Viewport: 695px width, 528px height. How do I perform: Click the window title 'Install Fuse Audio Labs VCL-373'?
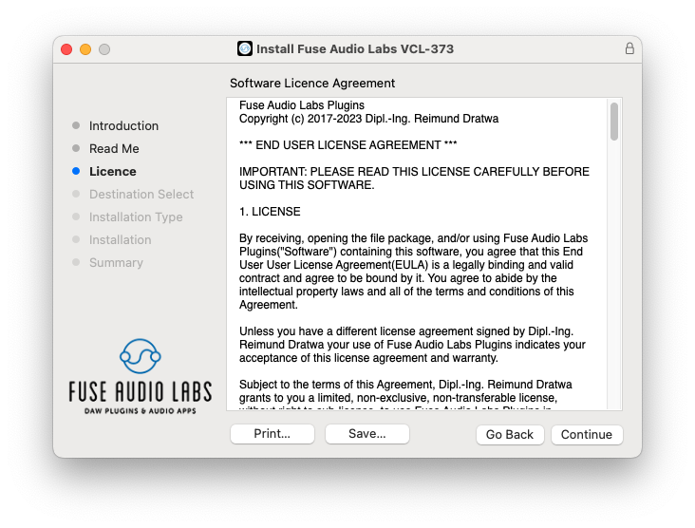click(355, 48)
